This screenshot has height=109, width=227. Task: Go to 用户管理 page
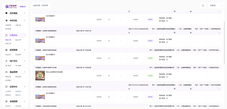(18, 66)
